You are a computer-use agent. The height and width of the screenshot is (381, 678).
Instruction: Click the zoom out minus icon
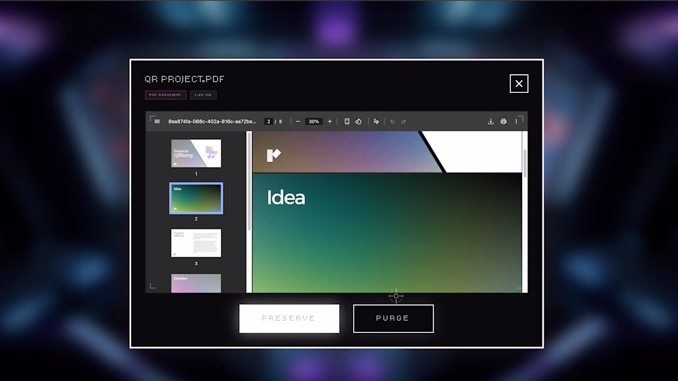(298, 121)
